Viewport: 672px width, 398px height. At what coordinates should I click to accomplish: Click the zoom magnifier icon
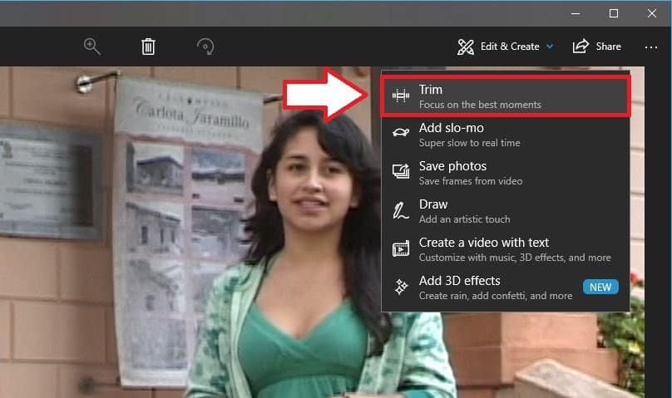tap(92, 47)
